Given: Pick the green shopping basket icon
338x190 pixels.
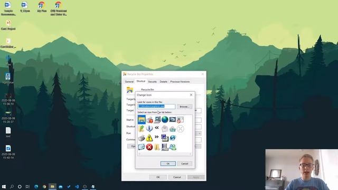Looking at the screenshot, I should 173,129.
